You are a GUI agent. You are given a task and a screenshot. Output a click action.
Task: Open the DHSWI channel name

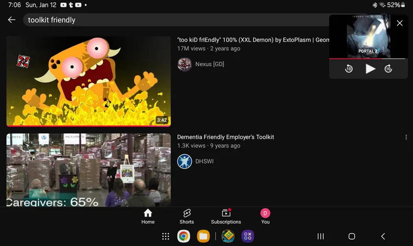click(x=204, y=161)
